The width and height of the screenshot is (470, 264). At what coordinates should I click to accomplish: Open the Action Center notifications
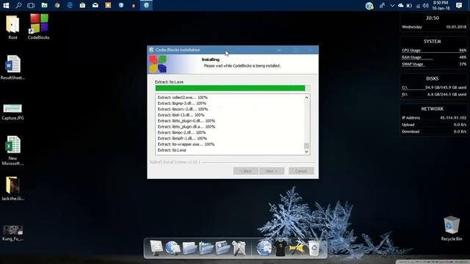pos(458,5)
